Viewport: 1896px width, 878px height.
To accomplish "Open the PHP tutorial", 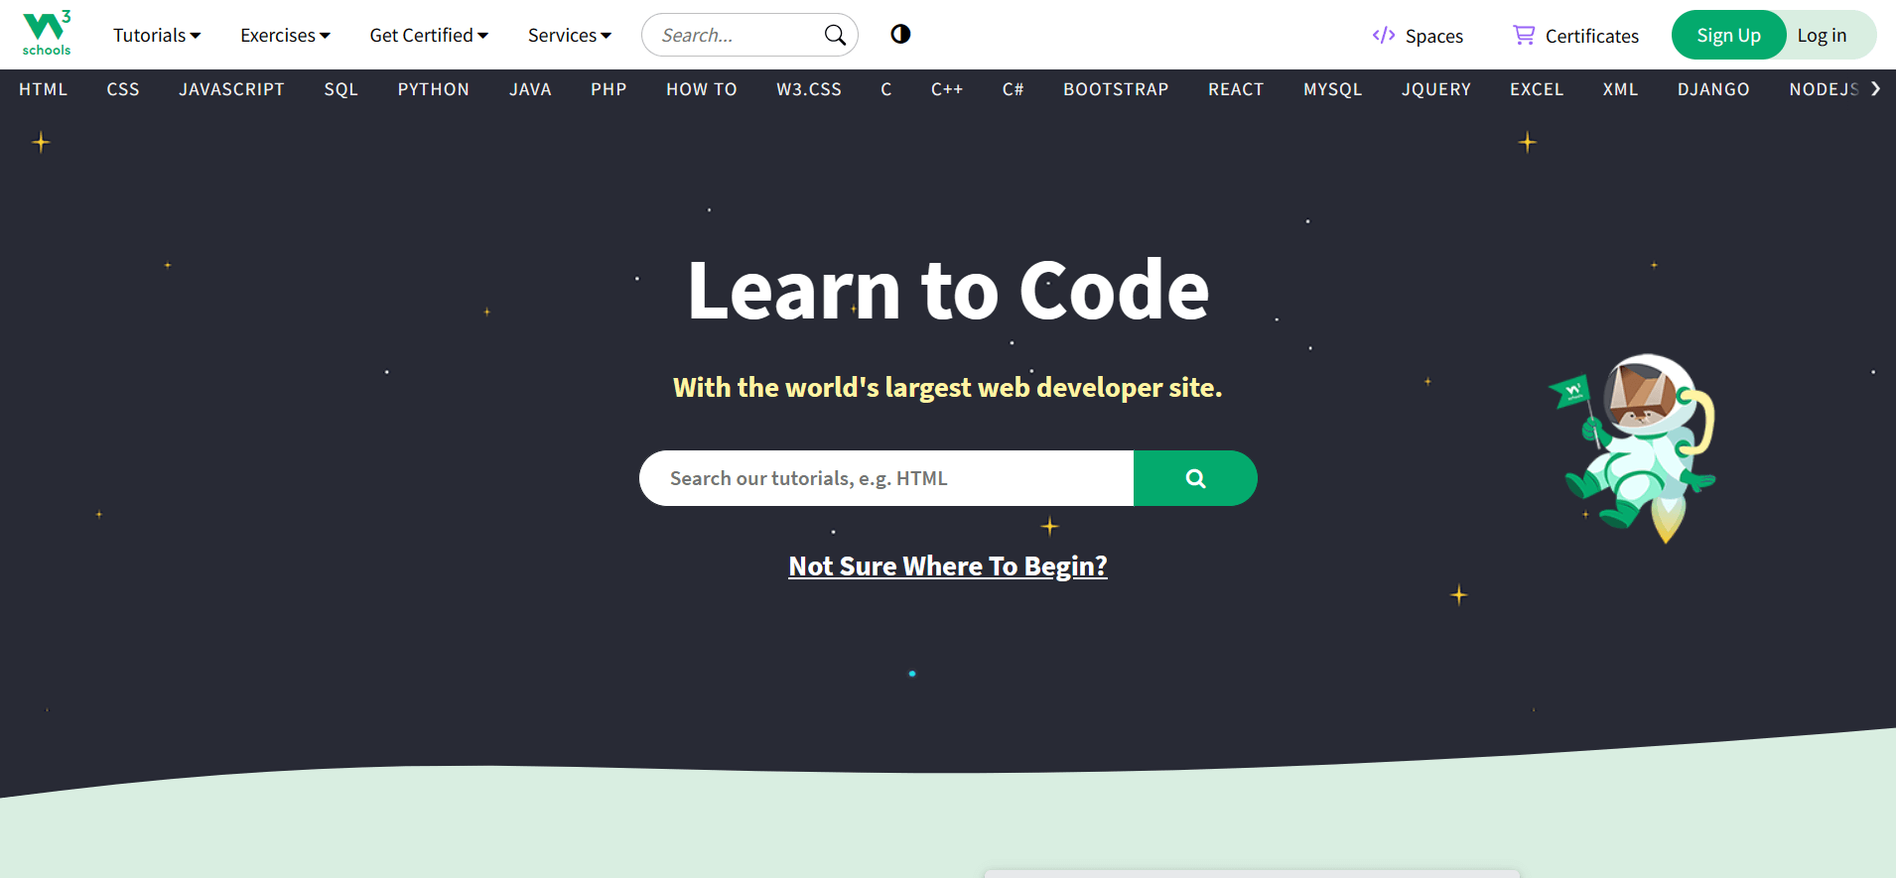I will 609,89.
